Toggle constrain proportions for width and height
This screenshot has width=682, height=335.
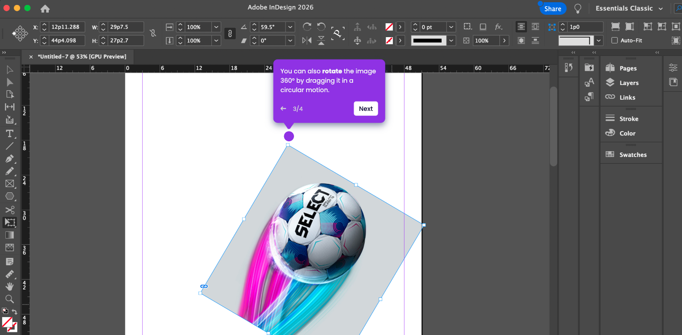click(153, 33)
